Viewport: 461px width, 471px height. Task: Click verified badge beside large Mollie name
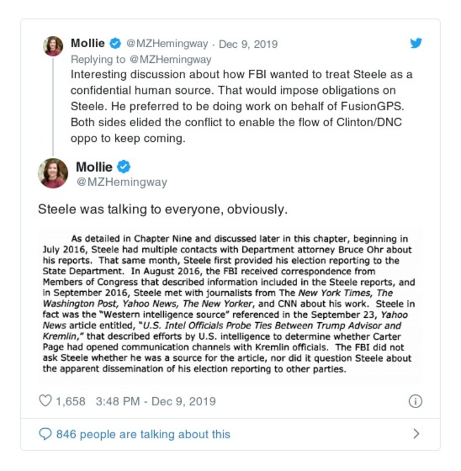point(123,167)
